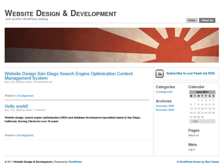Visit the Ravi Varma footer link
The image size is (224, 168).
pos(212,162)
